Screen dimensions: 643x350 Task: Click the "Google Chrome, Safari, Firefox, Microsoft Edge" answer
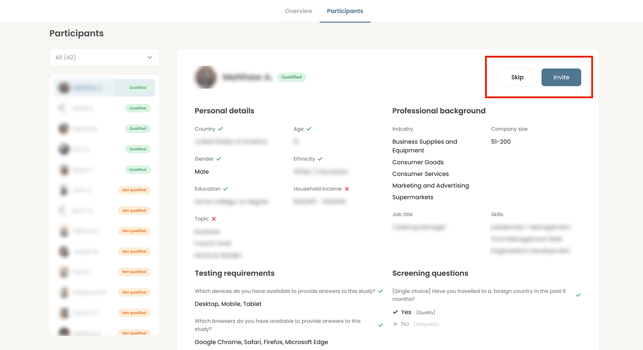261,342
